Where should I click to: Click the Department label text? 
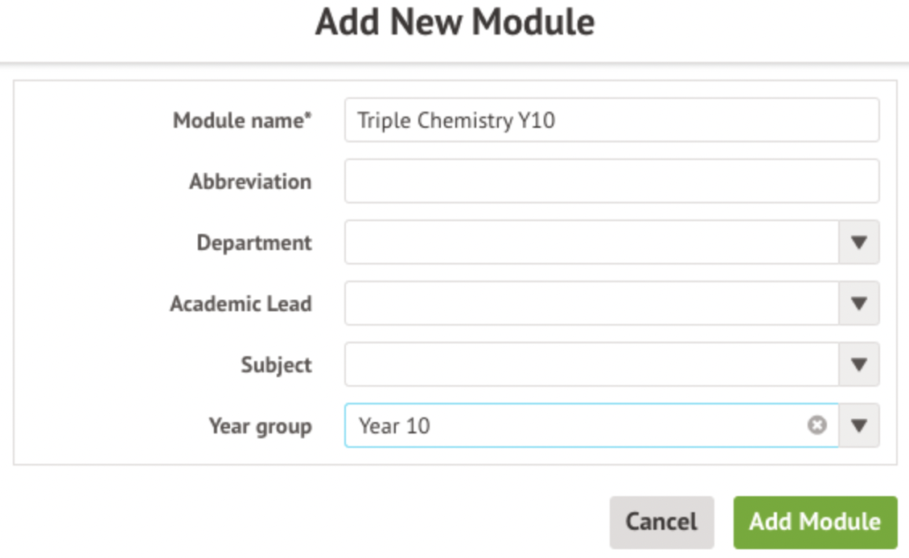[254, 243]
